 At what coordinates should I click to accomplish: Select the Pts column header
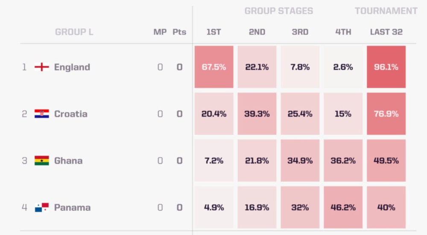point(179,32)
